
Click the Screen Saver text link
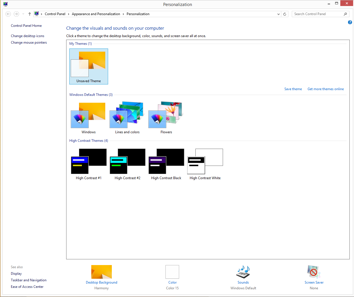314,282
